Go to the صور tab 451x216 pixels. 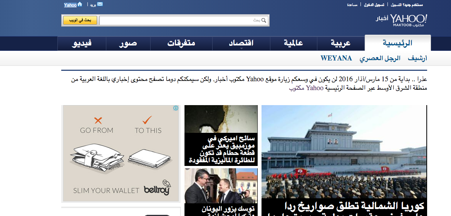pyautogui.click(x=128, y=44)
